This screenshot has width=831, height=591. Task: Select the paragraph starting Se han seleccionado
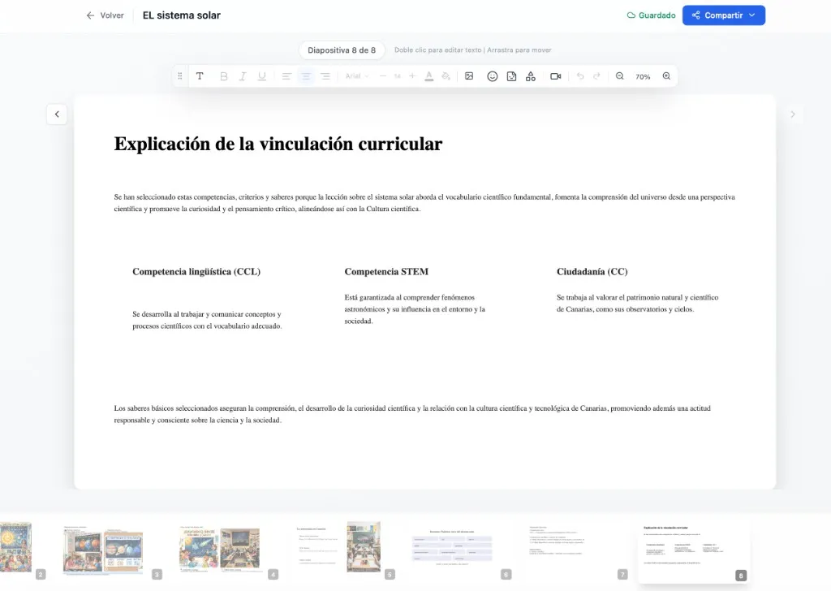tap(424, 202)
